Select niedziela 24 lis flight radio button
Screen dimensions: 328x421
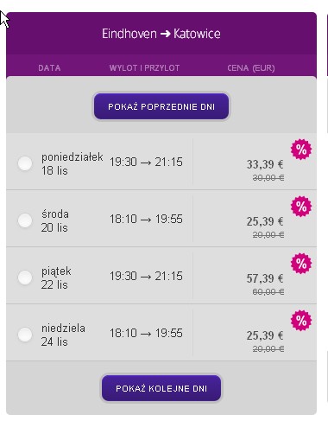pos(25,335)
